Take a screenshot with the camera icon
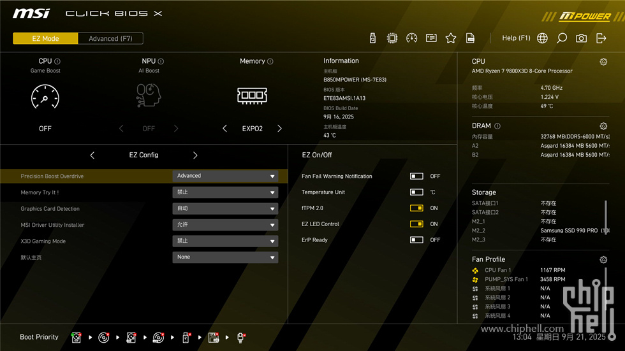This screenshot has width=625, height=351. point(581,38)
